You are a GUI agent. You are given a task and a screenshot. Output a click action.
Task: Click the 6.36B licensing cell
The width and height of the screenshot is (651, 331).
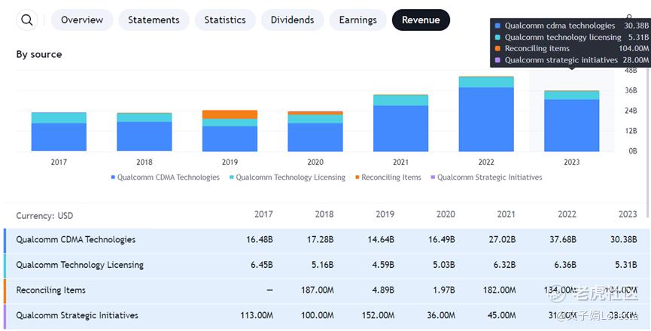564,265
